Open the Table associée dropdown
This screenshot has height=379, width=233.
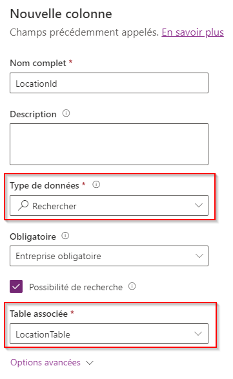109,334
